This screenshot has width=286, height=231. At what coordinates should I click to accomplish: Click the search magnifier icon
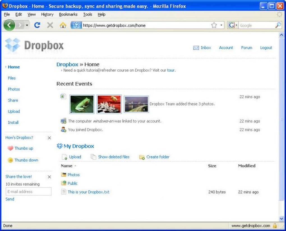pyautogui.click(x=278, y=25)
